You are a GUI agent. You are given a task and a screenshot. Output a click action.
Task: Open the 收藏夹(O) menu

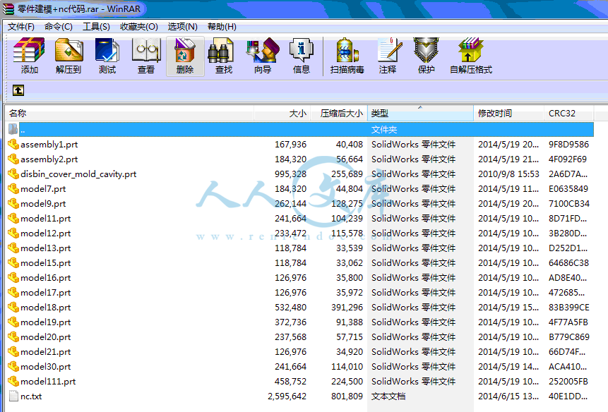coord(139,27)
